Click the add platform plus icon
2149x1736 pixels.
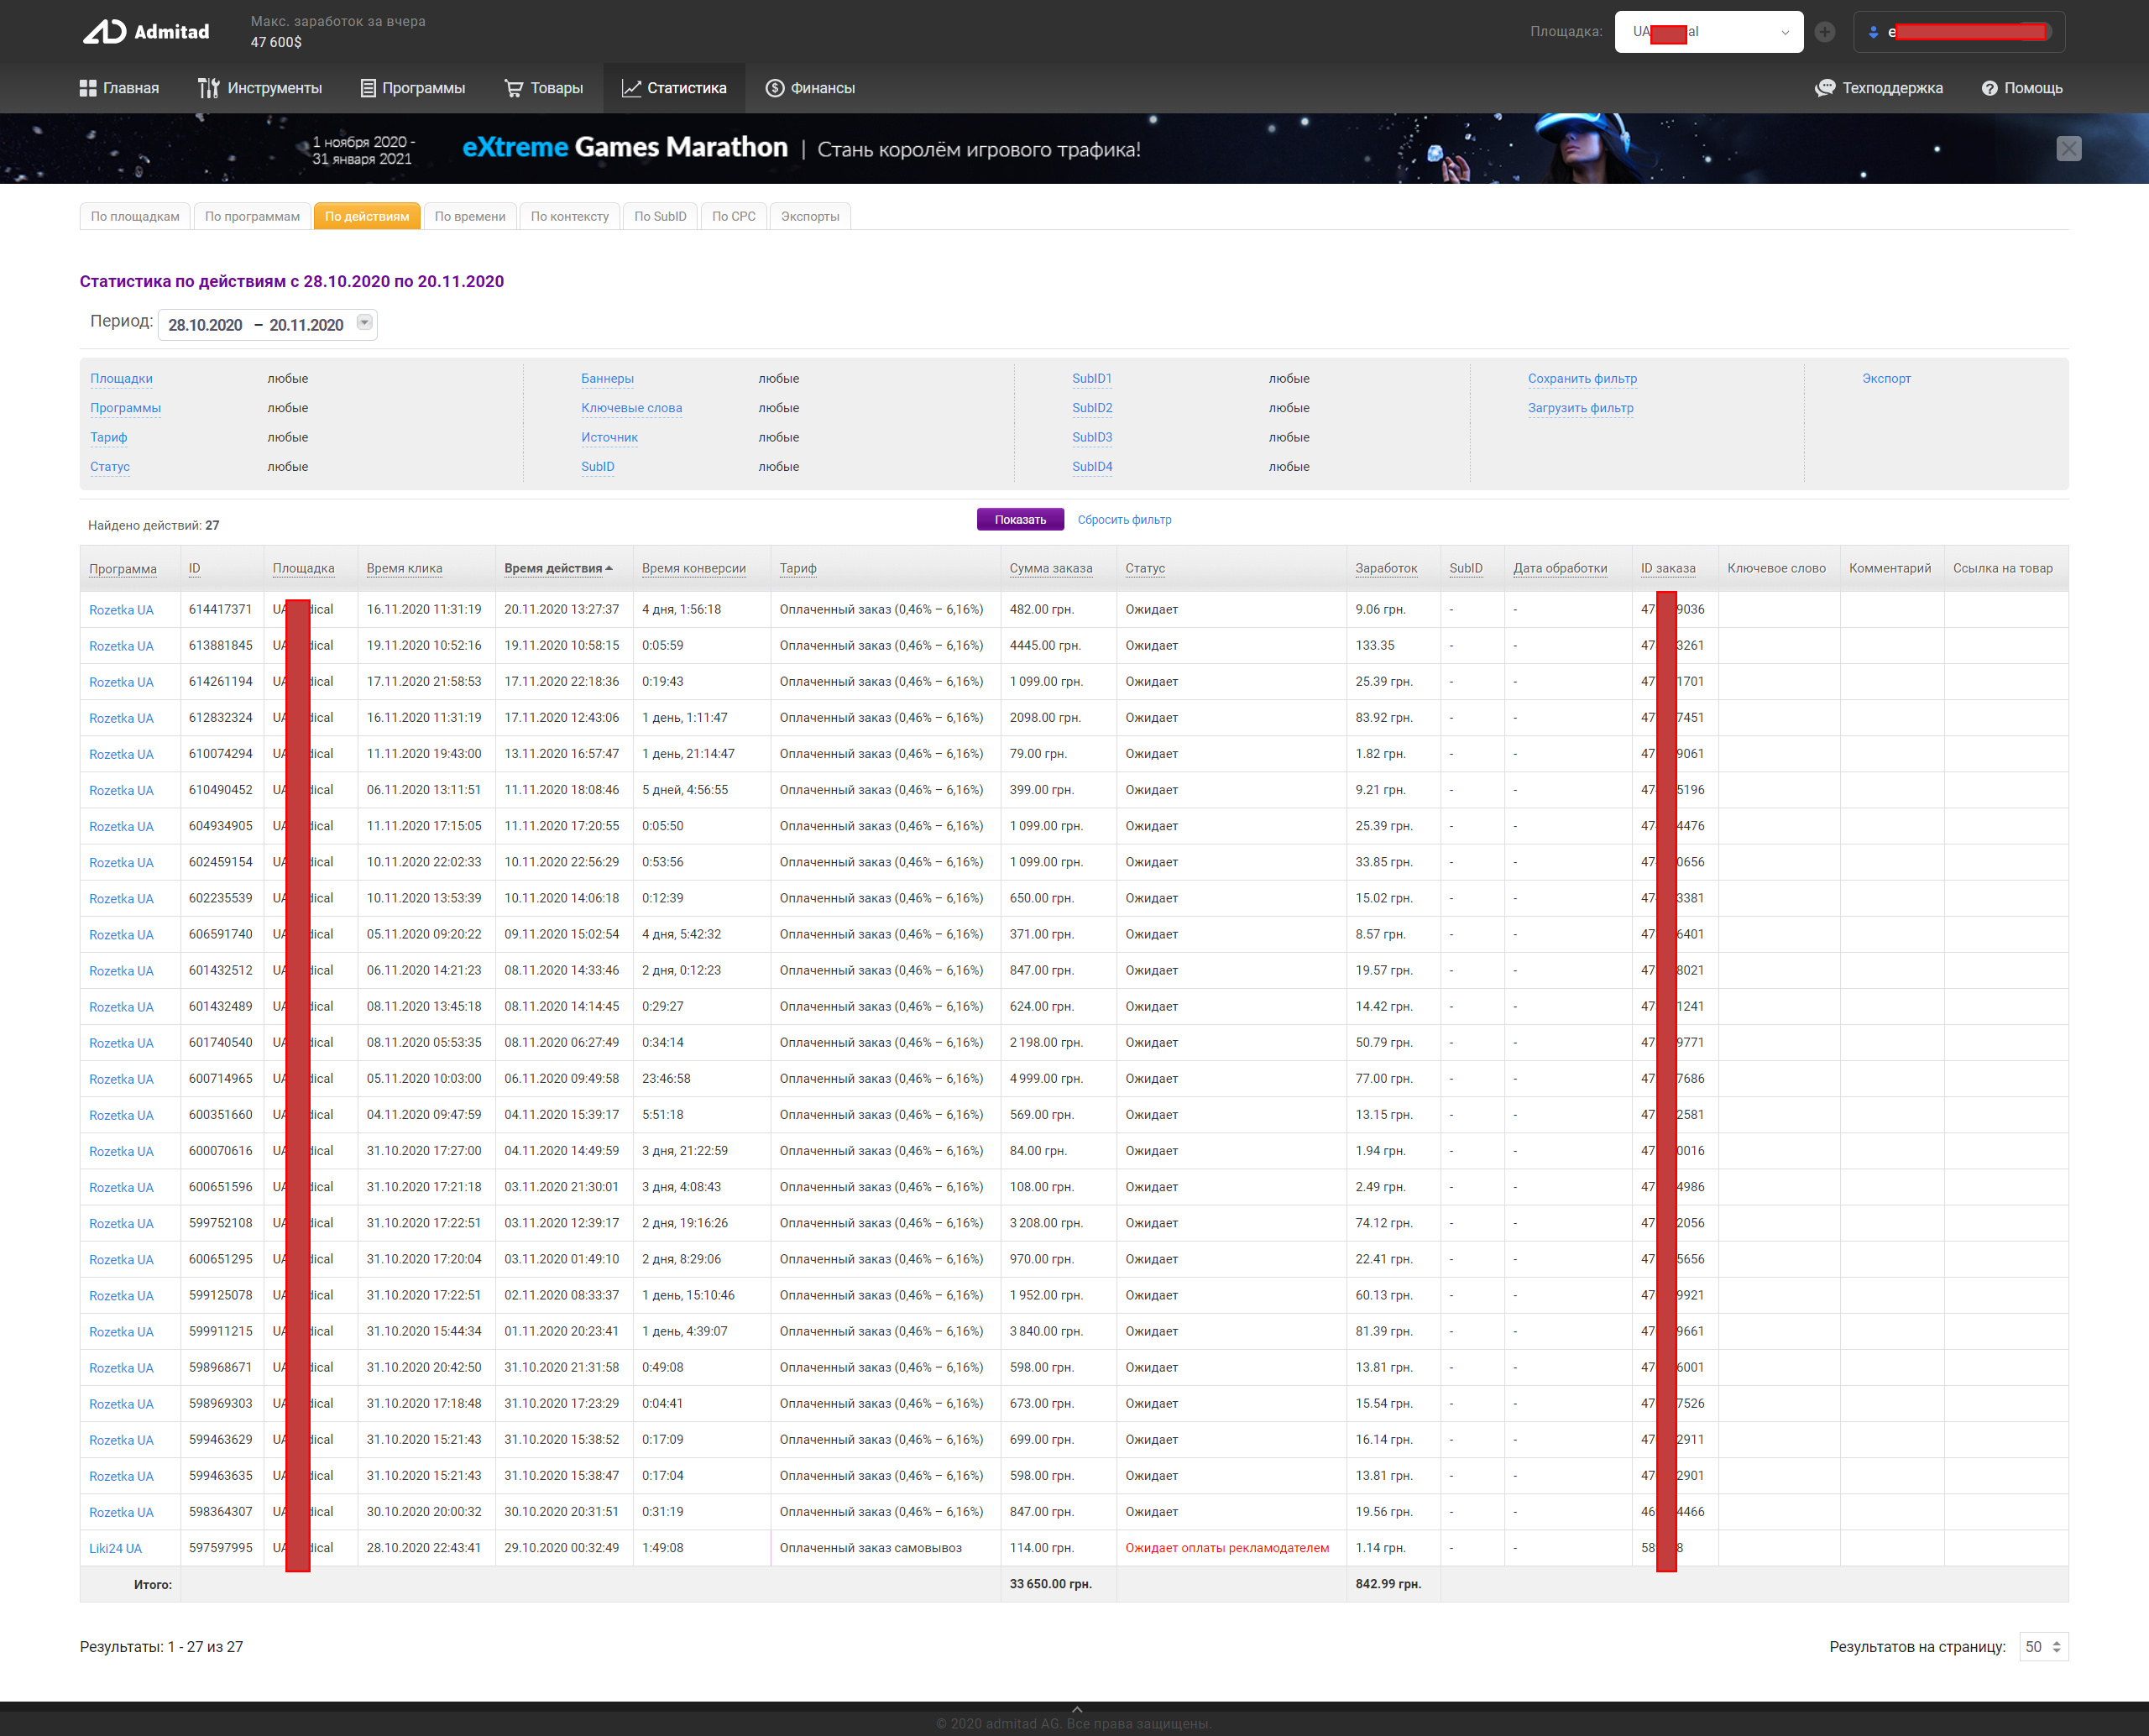[1825, 32]
